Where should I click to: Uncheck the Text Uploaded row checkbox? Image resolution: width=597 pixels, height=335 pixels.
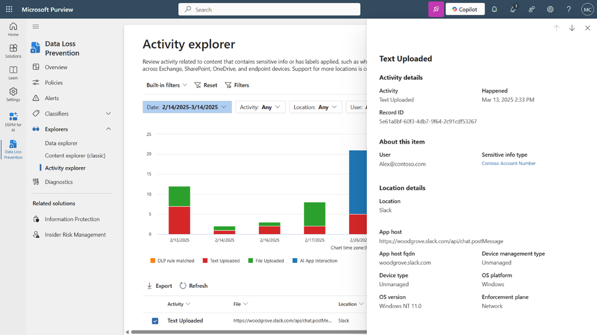pos(155,321)
